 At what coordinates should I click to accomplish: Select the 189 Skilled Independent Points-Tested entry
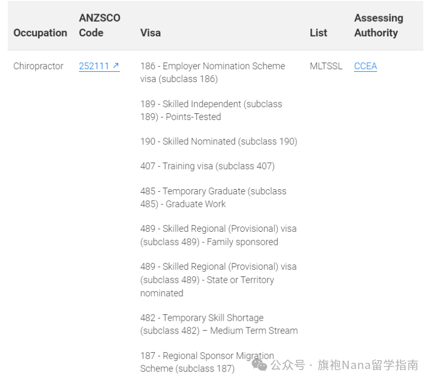(211, 110)
